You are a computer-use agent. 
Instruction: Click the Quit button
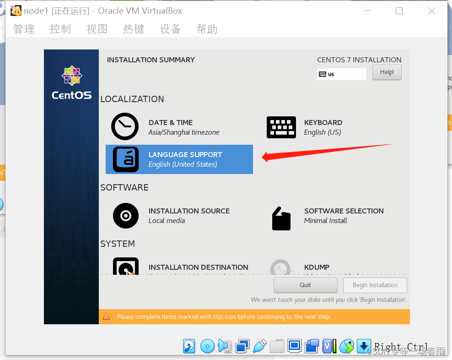305,285
